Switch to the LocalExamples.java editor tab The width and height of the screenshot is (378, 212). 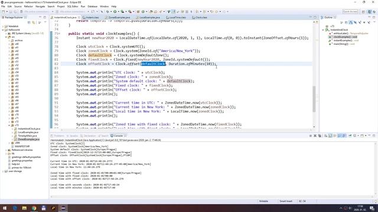tap(148, 17)
